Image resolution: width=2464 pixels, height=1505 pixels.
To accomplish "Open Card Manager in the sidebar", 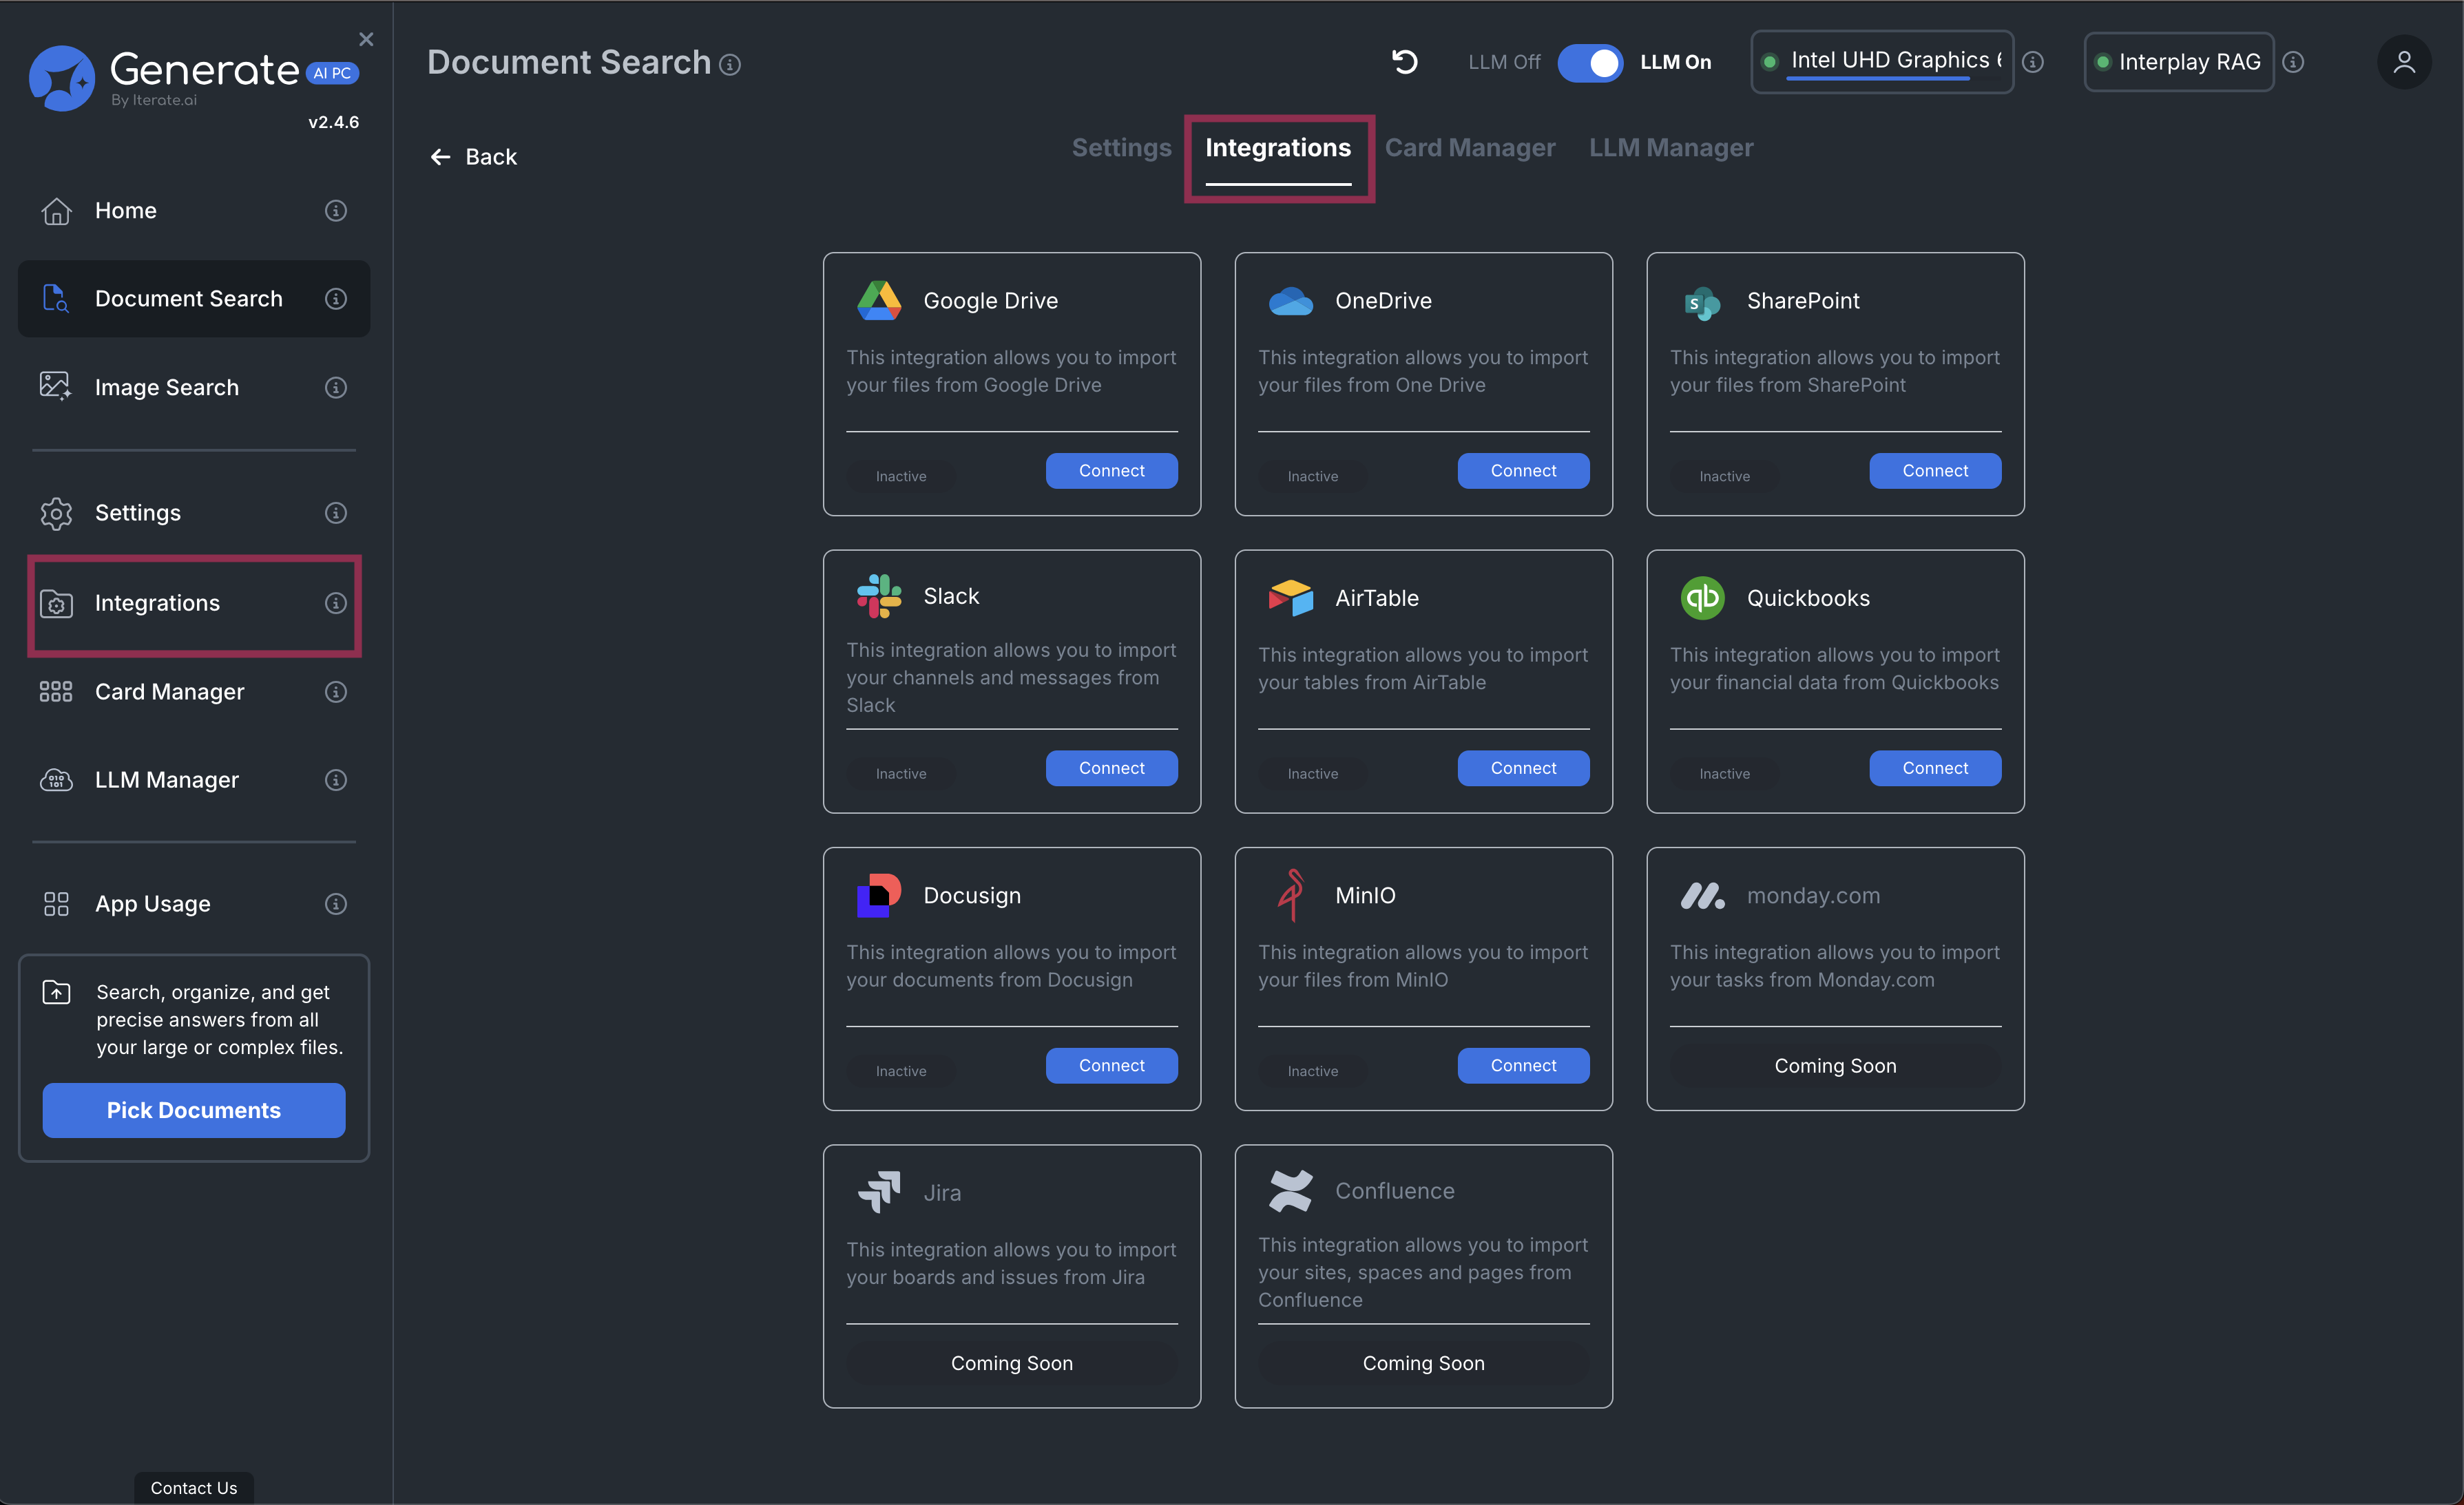I will point(194,691).
